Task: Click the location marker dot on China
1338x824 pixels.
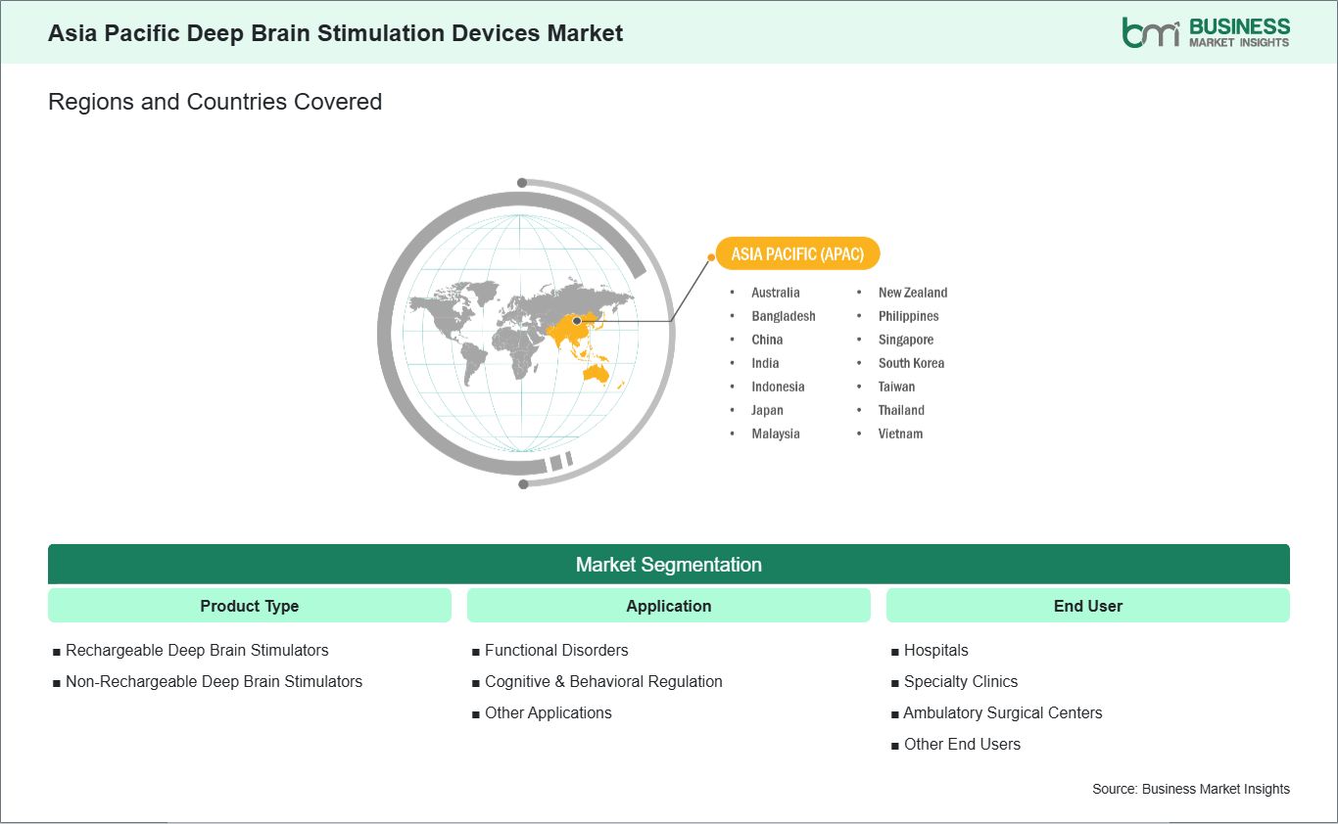Action: click(577, 320)
